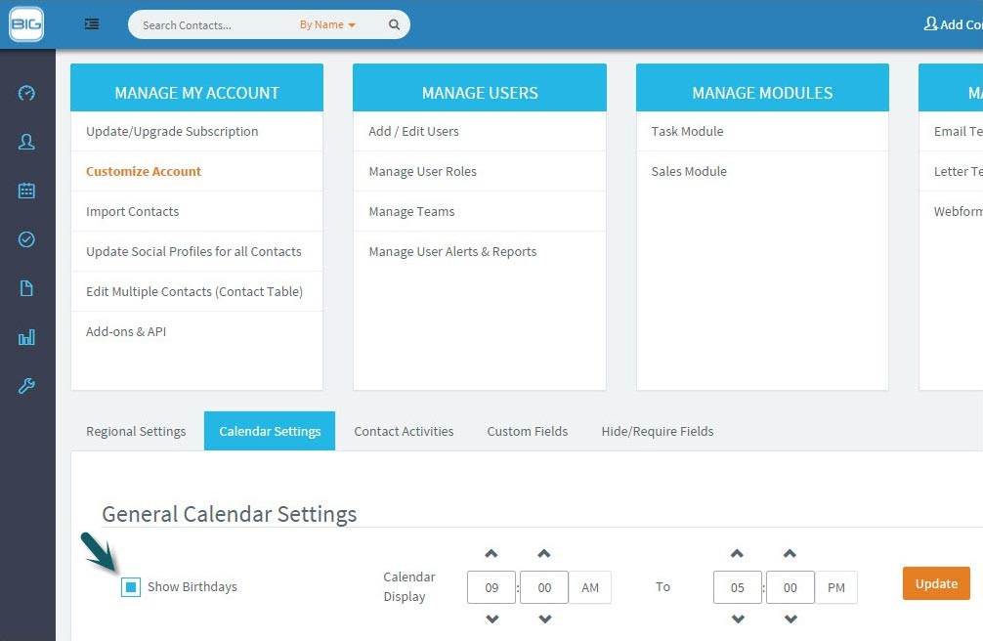This screenshot has height=641, width=983.
Task: Click the orange Update button
Action: point(936,583)
